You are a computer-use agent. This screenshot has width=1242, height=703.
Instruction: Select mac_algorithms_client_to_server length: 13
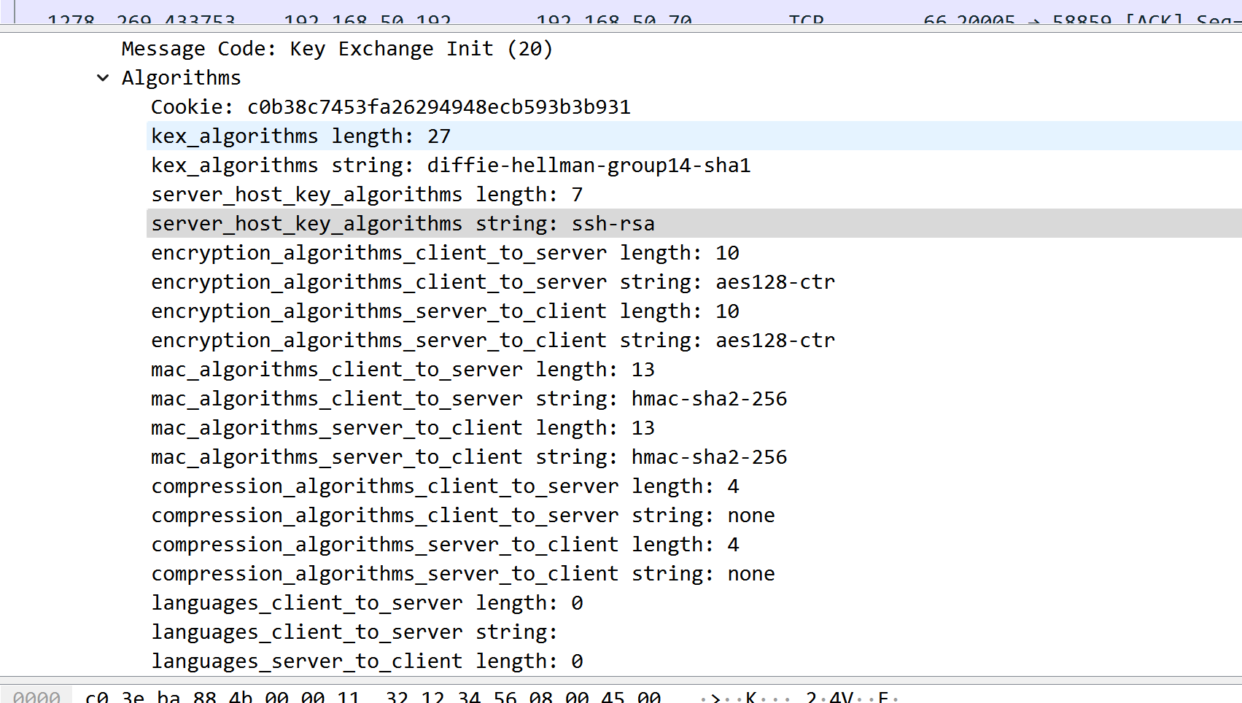pos(403,370)
